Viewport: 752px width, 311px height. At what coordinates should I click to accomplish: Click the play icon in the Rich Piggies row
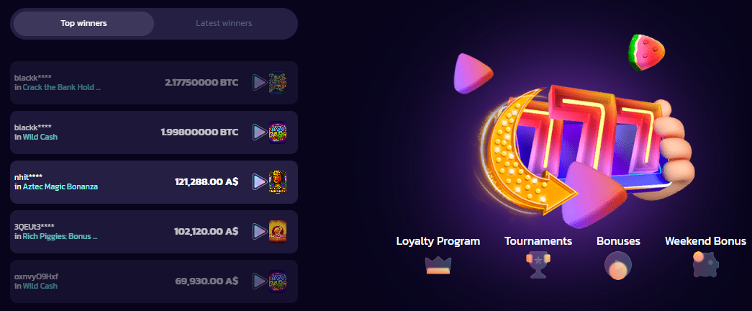260,232
